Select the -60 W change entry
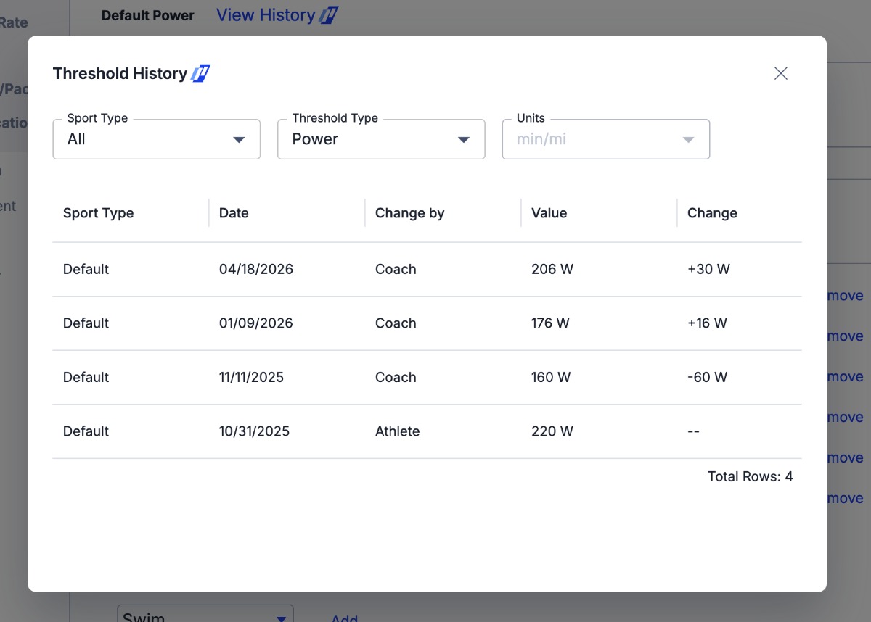The height and width of the screenshot is (622, 871). tap(707, 377)
